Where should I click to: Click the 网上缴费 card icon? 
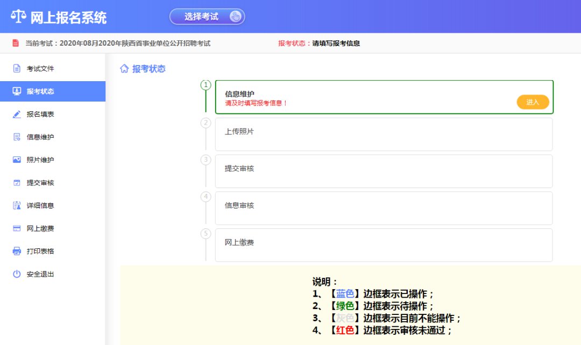point(17,228)
